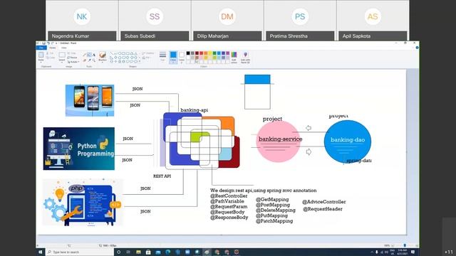This screenshot has width=456, height=256.
Task: Click Undo in Paint quick access toolbar
Action: [x=48, y=43]
